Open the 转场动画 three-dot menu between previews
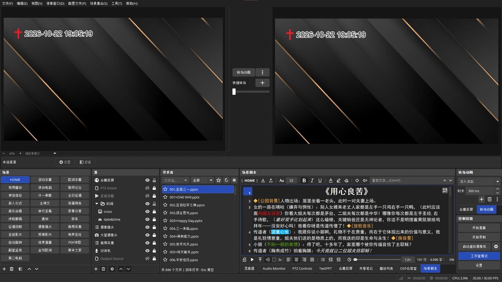The height and width of the screenshot is (282, 502). [x=262, y=72]
